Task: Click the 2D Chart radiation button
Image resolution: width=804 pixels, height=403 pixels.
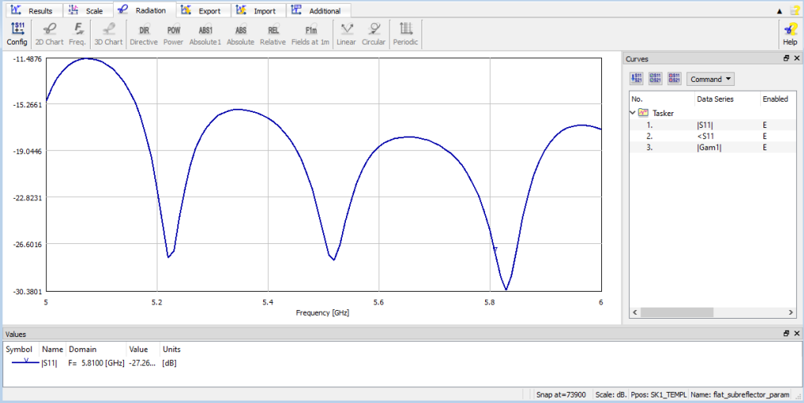Action: [x=49, y=34]
